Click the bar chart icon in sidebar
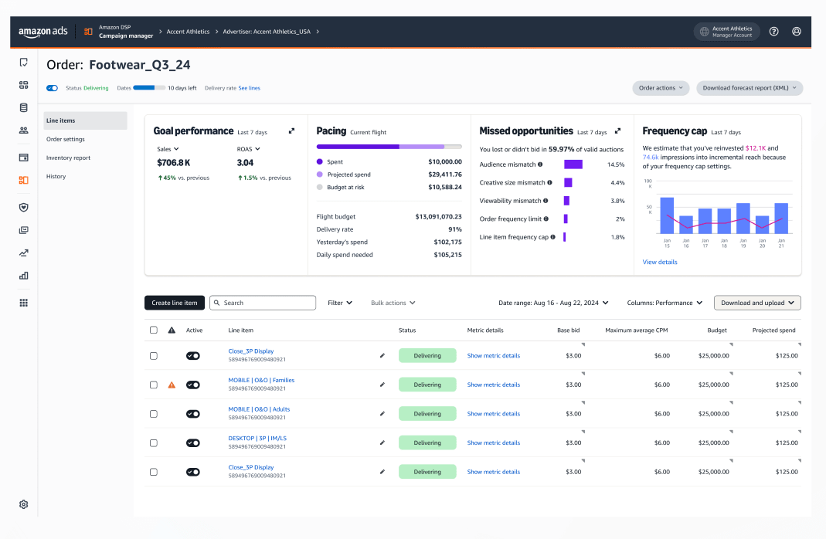 (x=24, y=276)
